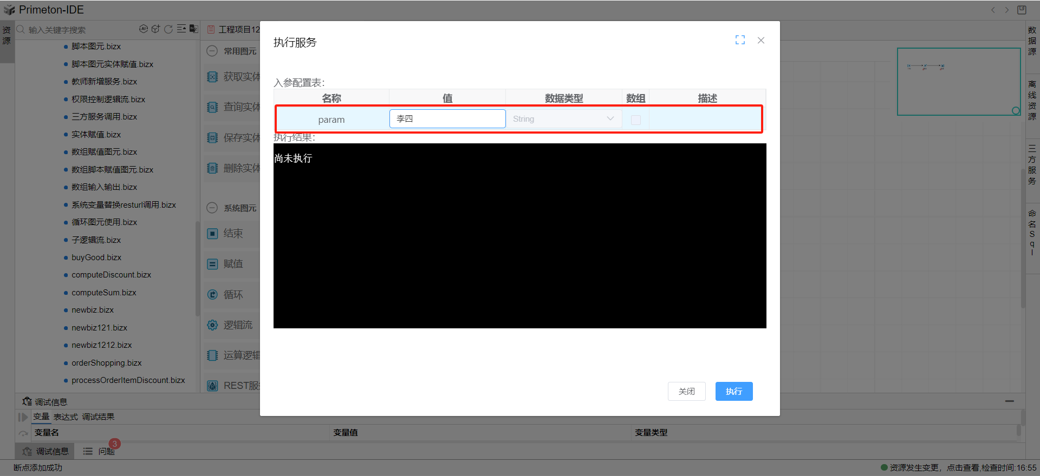Click the add cube icon in resource toolbar
Screen dimensions: 1040x476
tap(156, 29)
